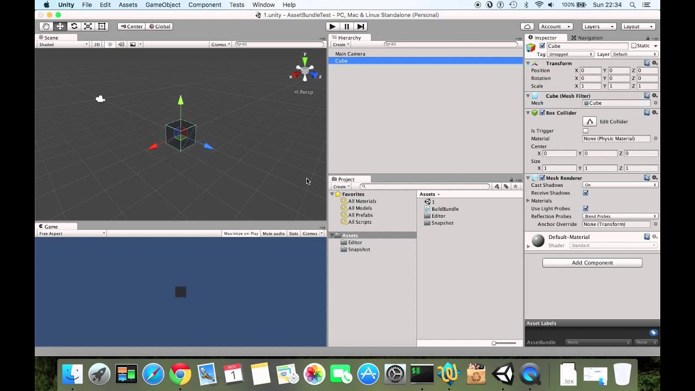Viewport: 695px width, 391px height.
Task: Open the Cast Shadows dropdown
Action: tap(619, 185)
